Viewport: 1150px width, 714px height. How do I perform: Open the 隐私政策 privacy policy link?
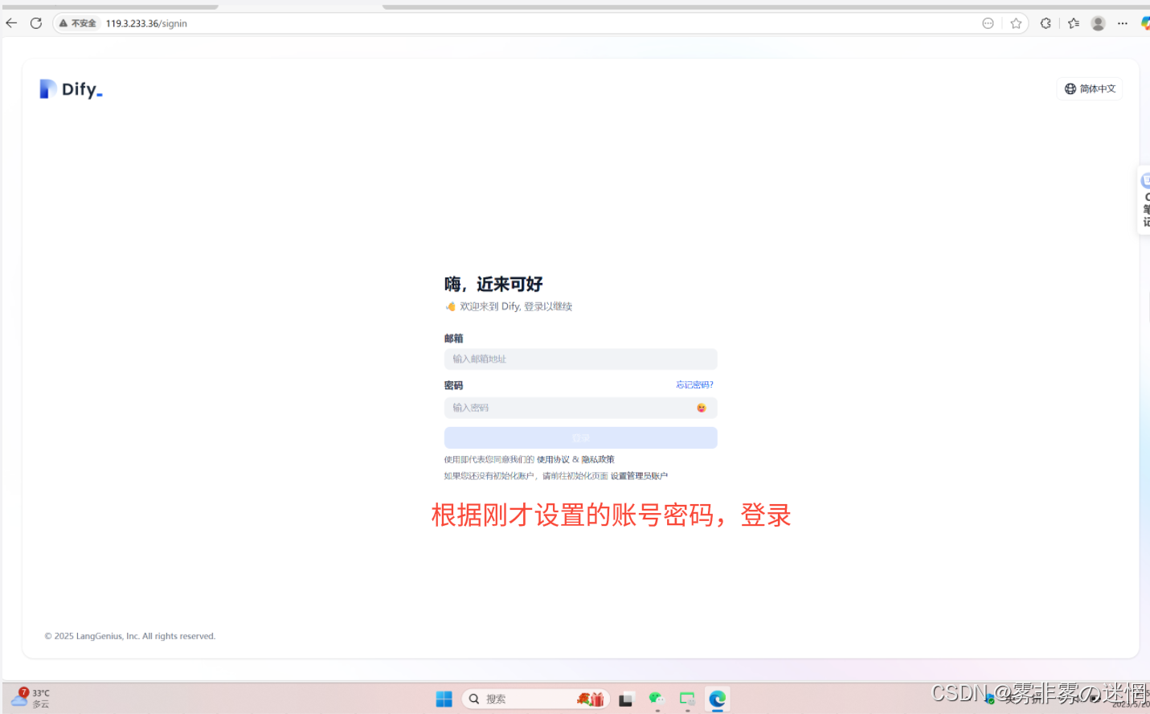click(x=598, y=460)
